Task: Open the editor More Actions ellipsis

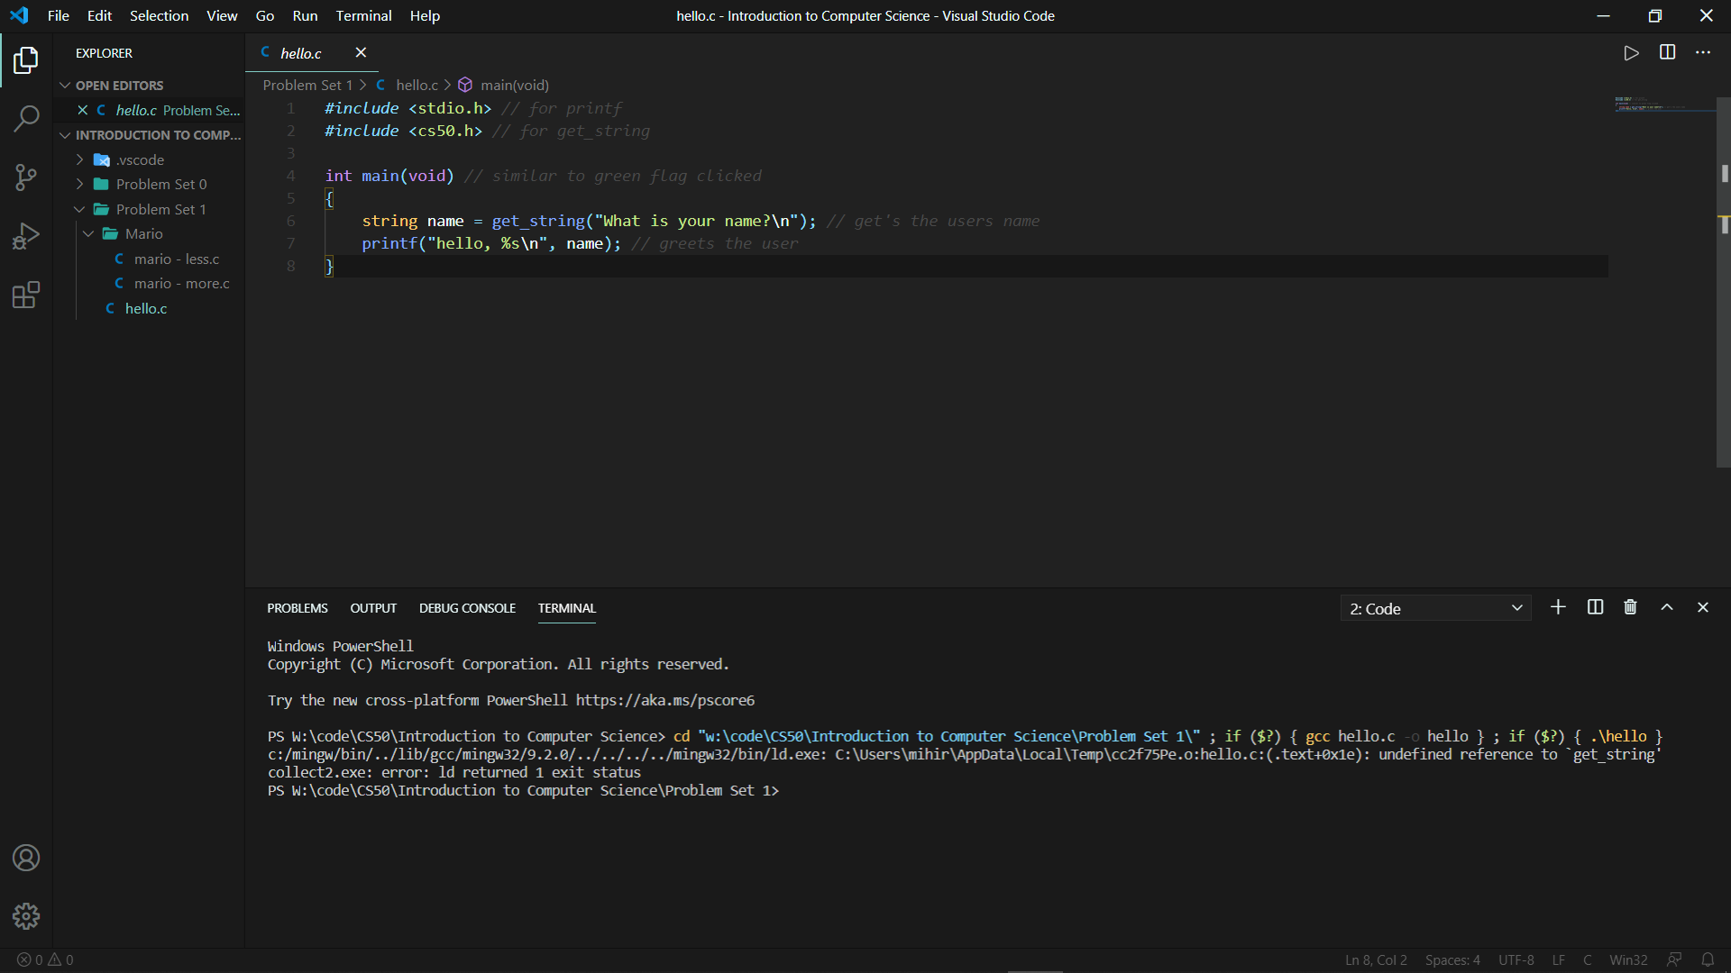Action: [1703, 52]
